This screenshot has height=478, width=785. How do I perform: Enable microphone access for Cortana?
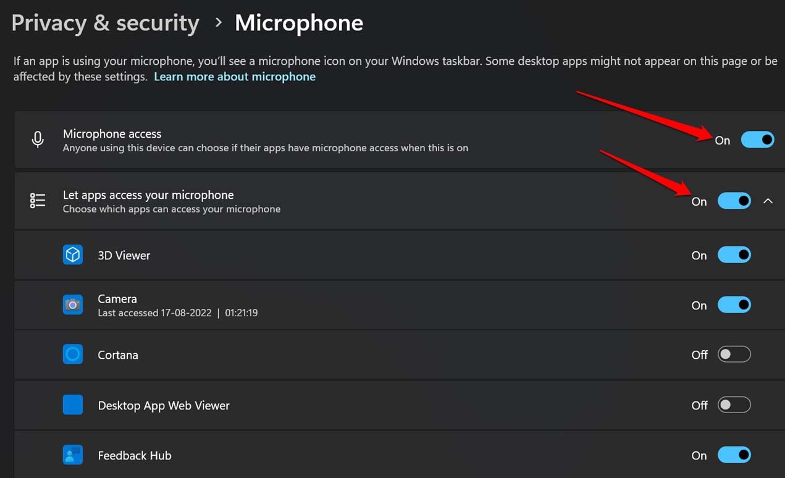[x=734, y=354]
